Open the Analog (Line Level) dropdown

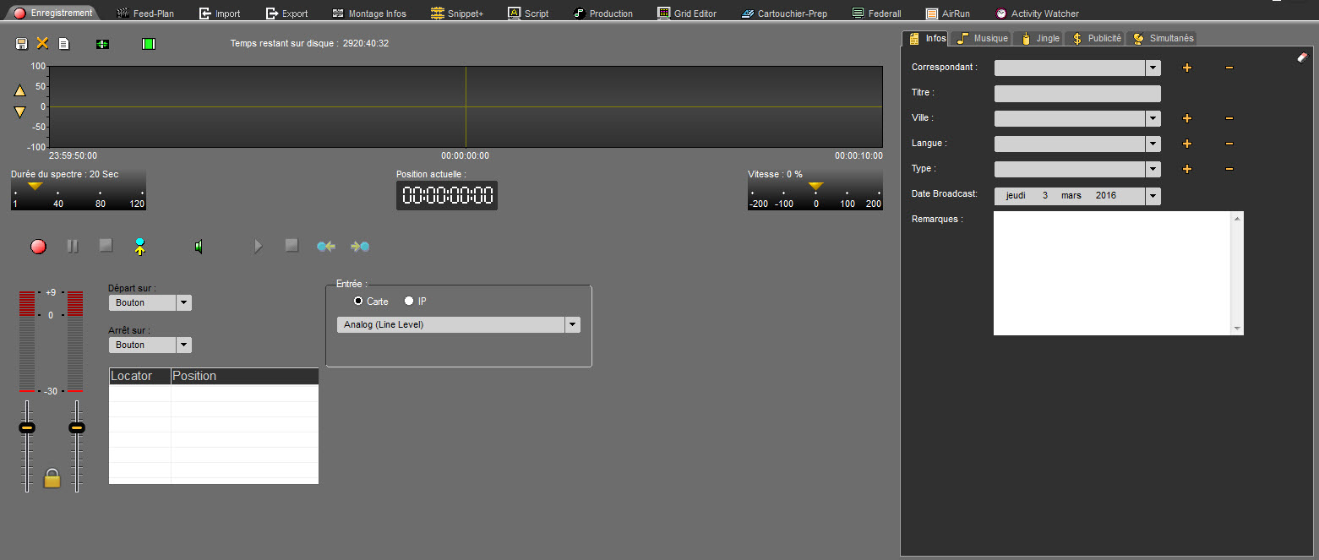click(x=572, y=325)
